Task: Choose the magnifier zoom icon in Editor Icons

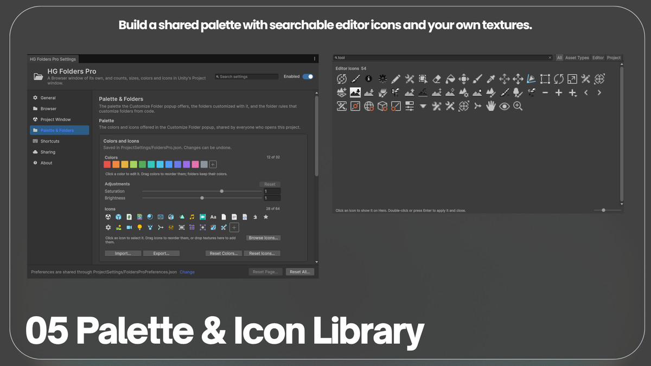Action: 518,106
